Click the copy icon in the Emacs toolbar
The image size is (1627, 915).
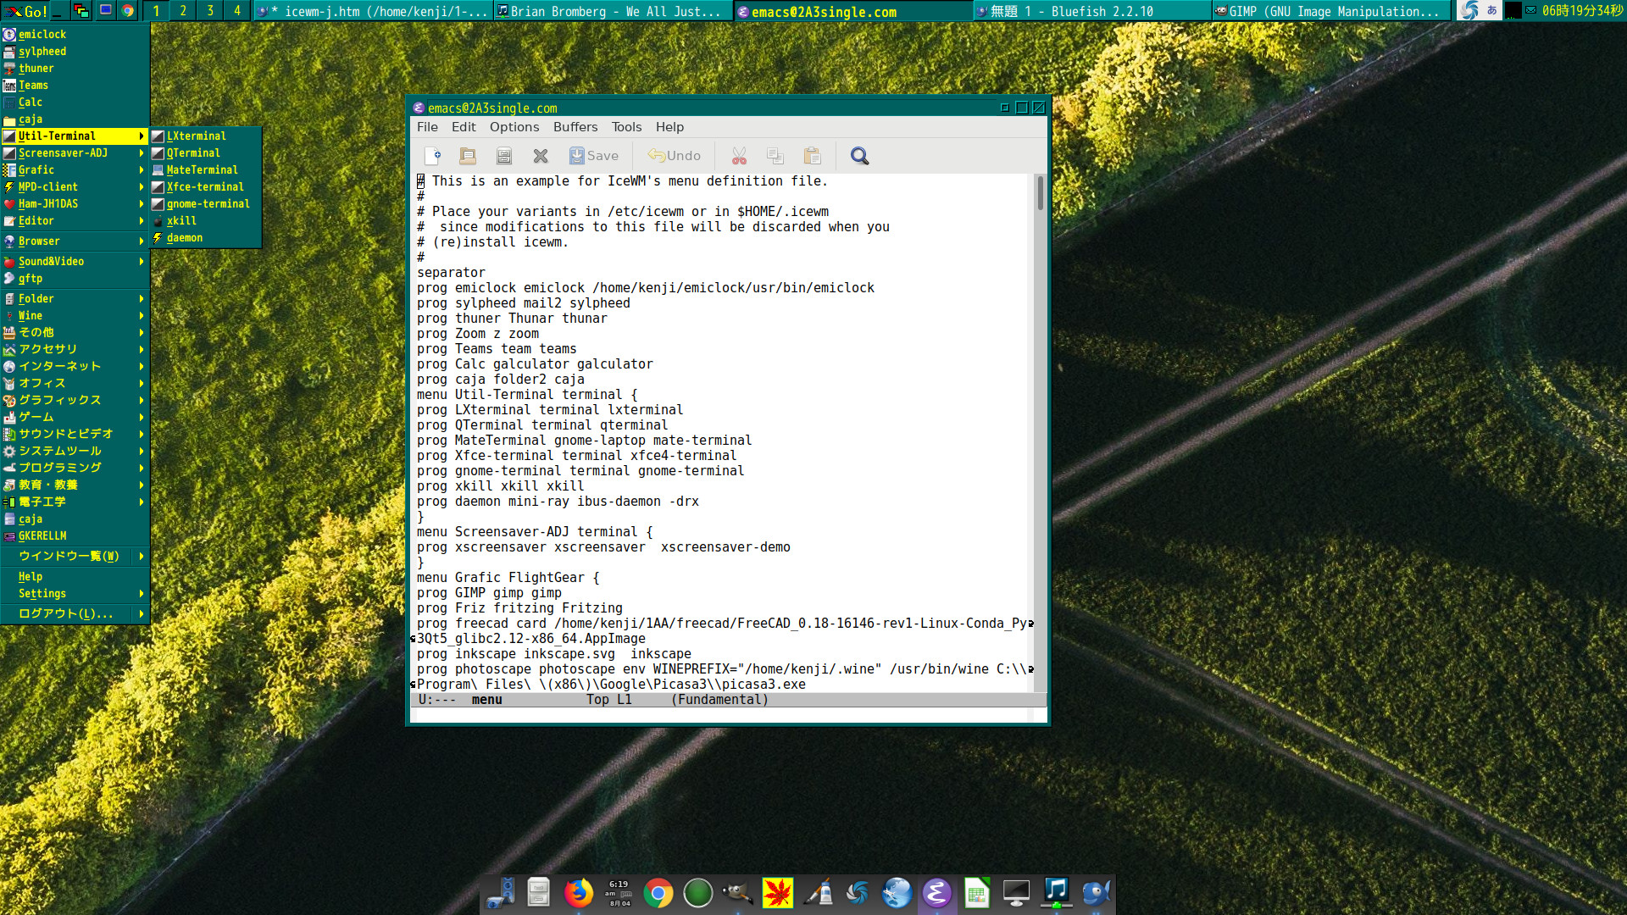click(775, 156)
